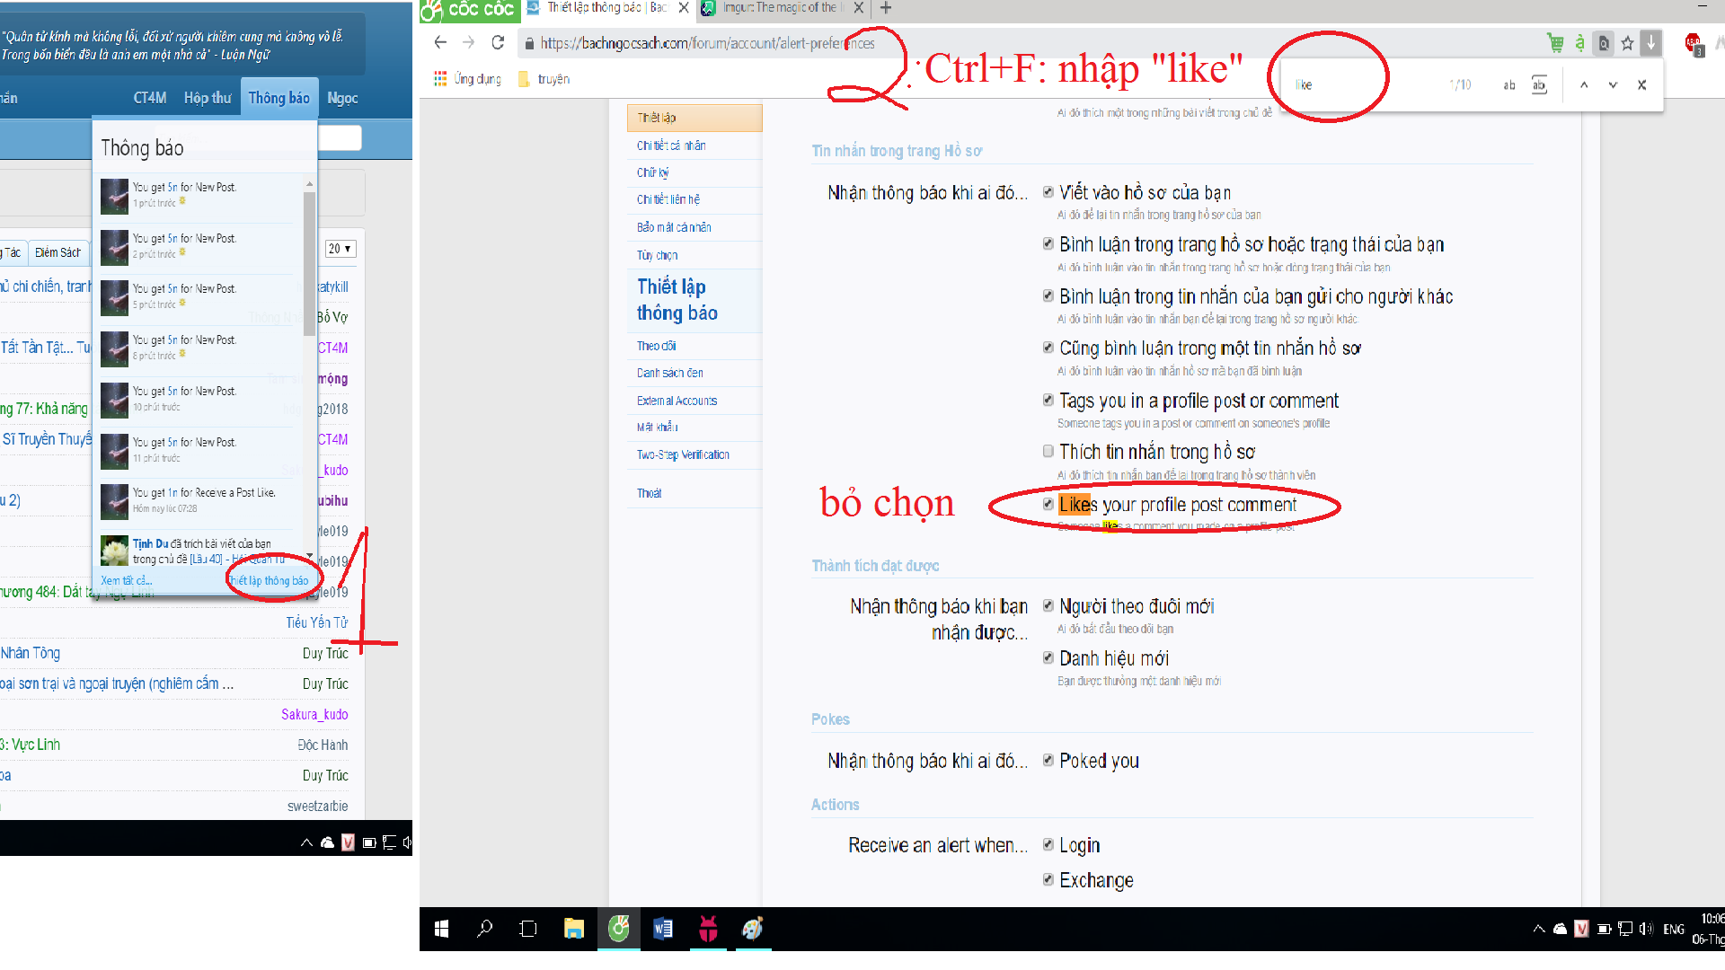
Task: Go to next find result arrow
Action: coord(1613,84)
